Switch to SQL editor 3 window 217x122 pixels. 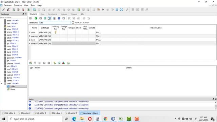(x=40, y=113)
